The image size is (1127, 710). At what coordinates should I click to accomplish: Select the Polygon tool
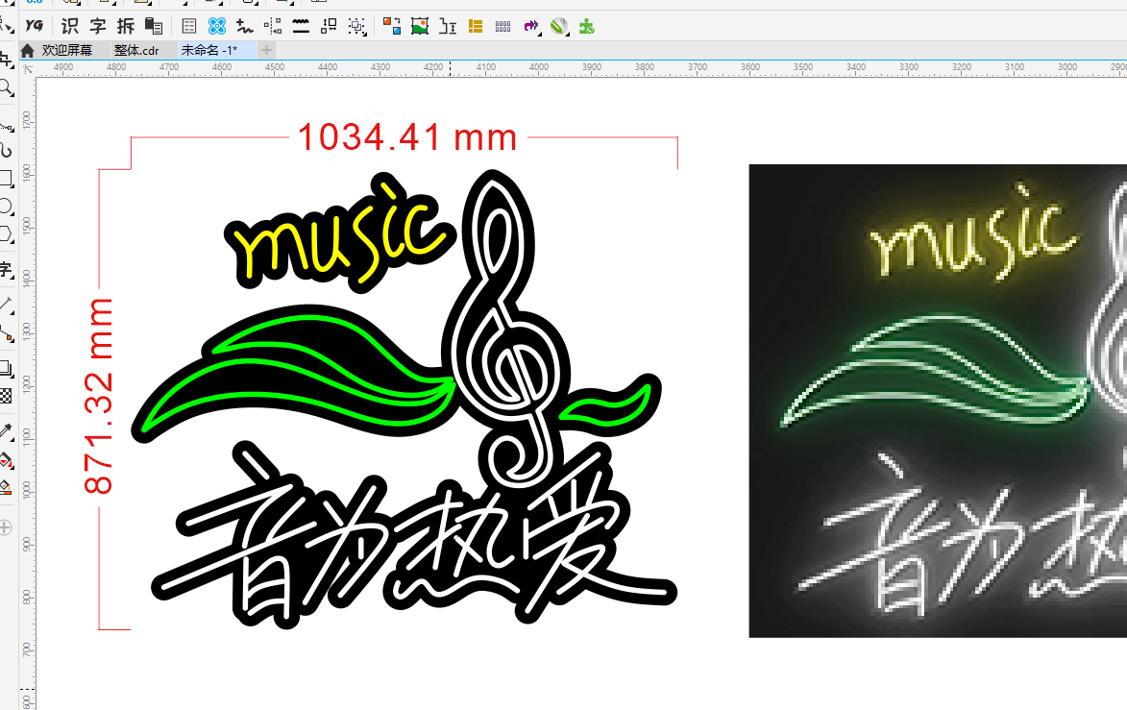[x=7, y=234]
